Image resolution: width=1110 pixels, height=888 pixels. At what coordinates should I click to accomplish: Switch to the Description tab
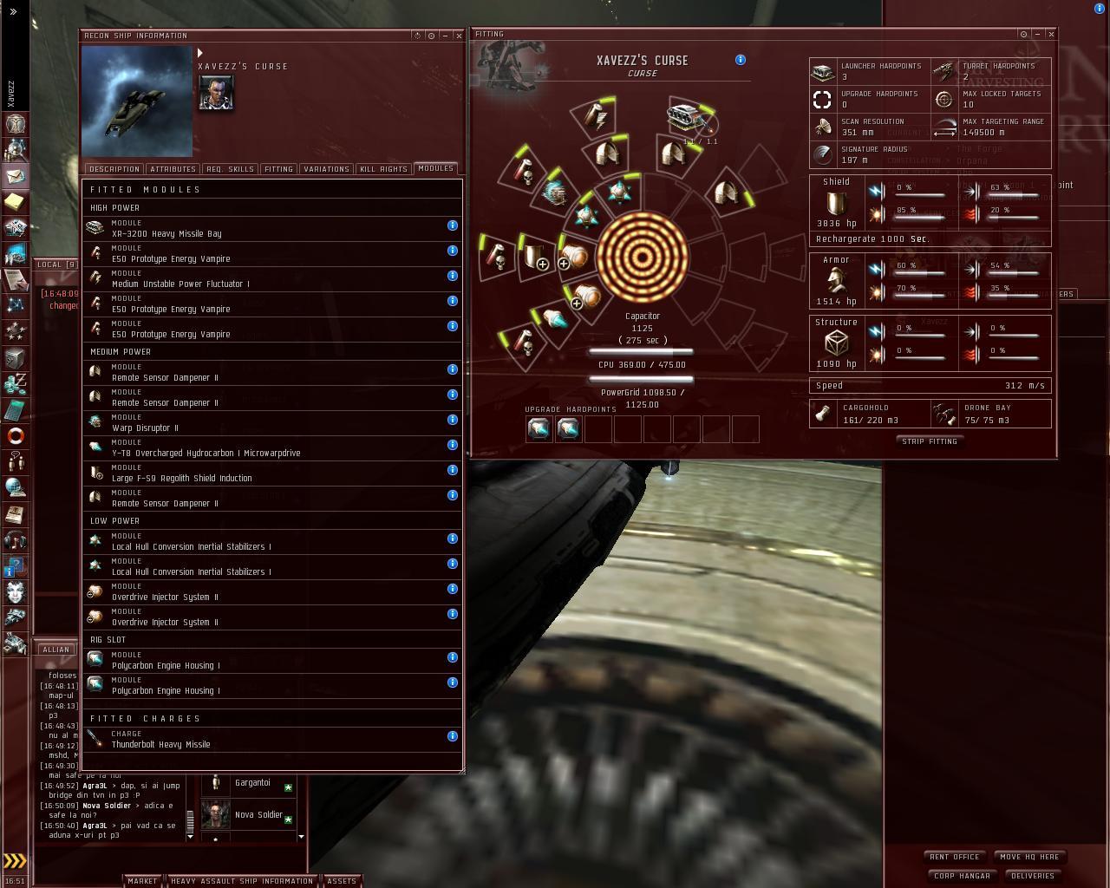tap(114, 169)
